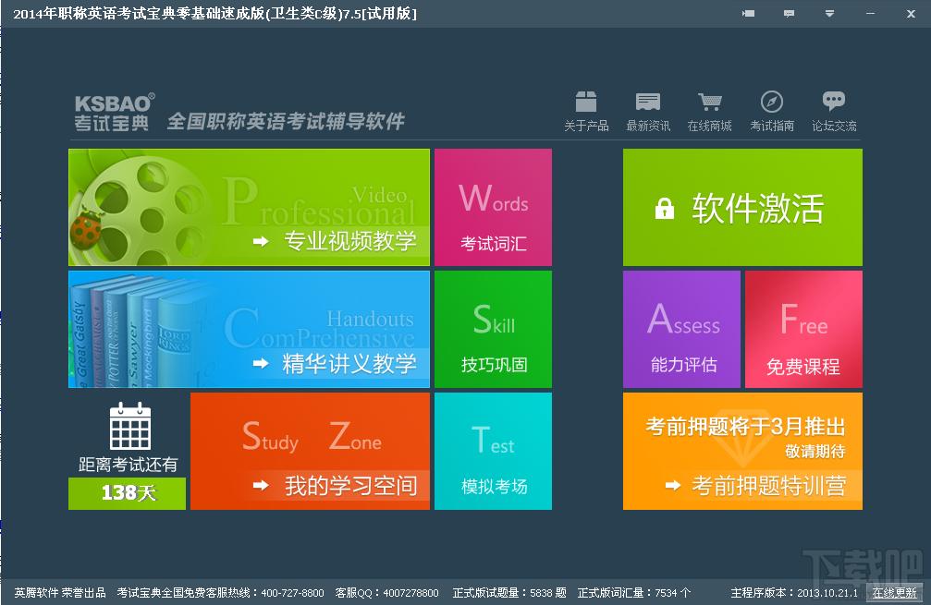
Task: Open the Free courses tile
Action: click(803, 329)
